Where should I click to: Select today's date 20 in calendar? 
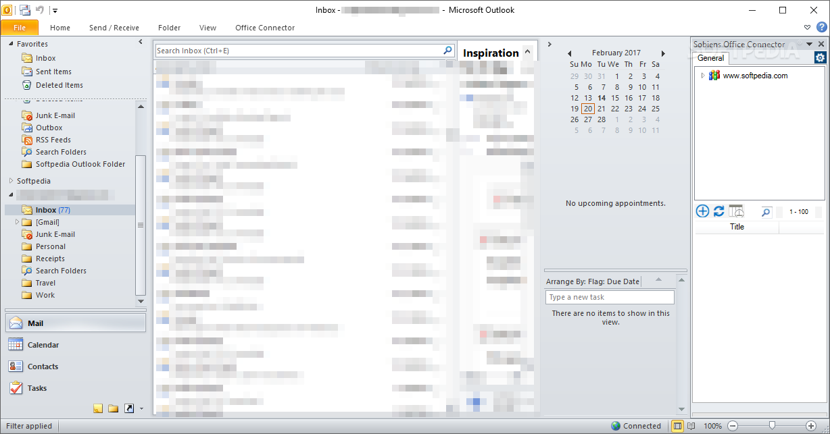(x=588, y=109)
